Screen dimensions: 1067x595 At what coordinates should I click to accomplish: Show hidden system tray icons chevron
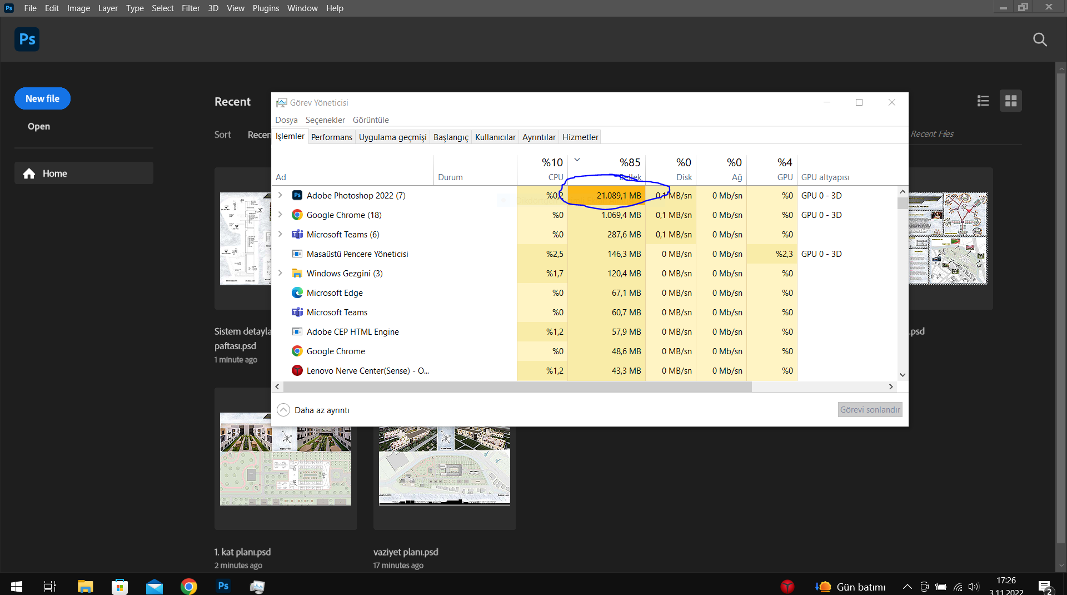click(907, 587)
